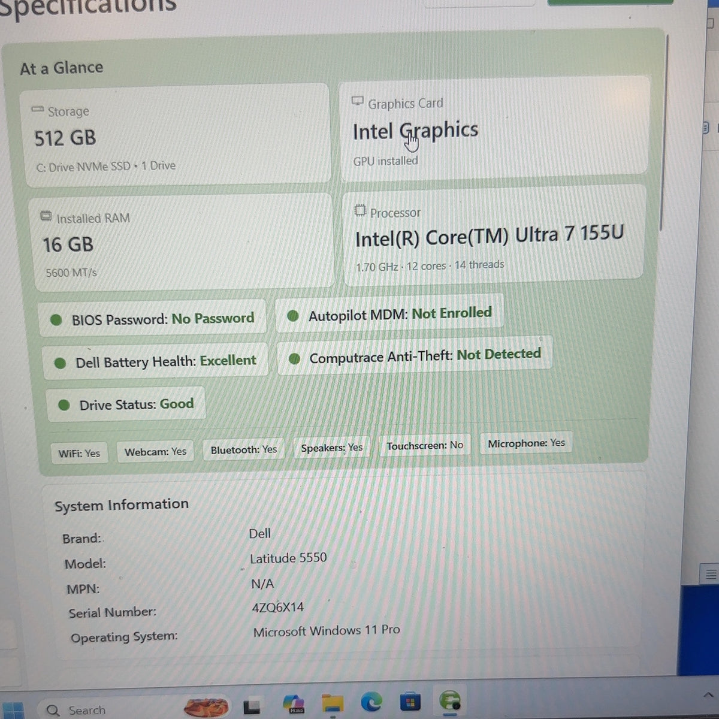Show hidden system tray icons
This screenshot has width=719, height=719.
(708, 695)
